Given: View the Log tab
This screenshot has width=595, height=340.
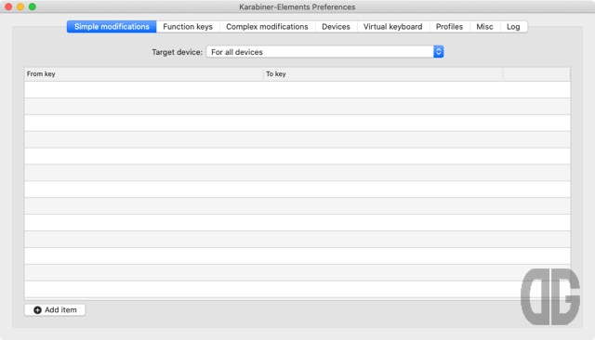Looking at the screenshot, I should pos(513,27).
